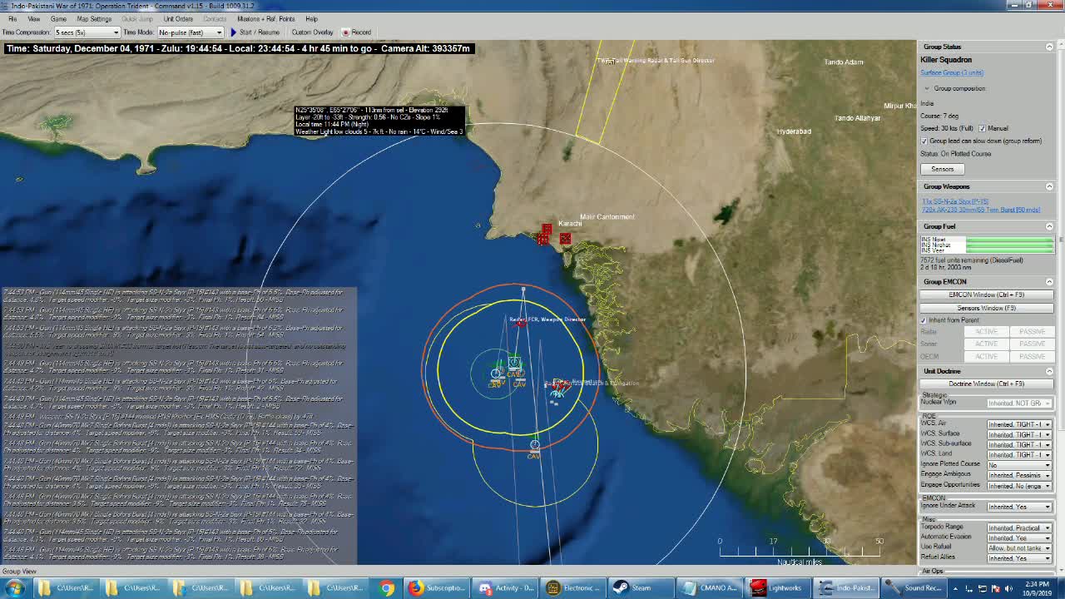Click the INS Nipat fuel bar
The height and width of the screenshot is (599, 1065).
click(x=1009, y=240)
